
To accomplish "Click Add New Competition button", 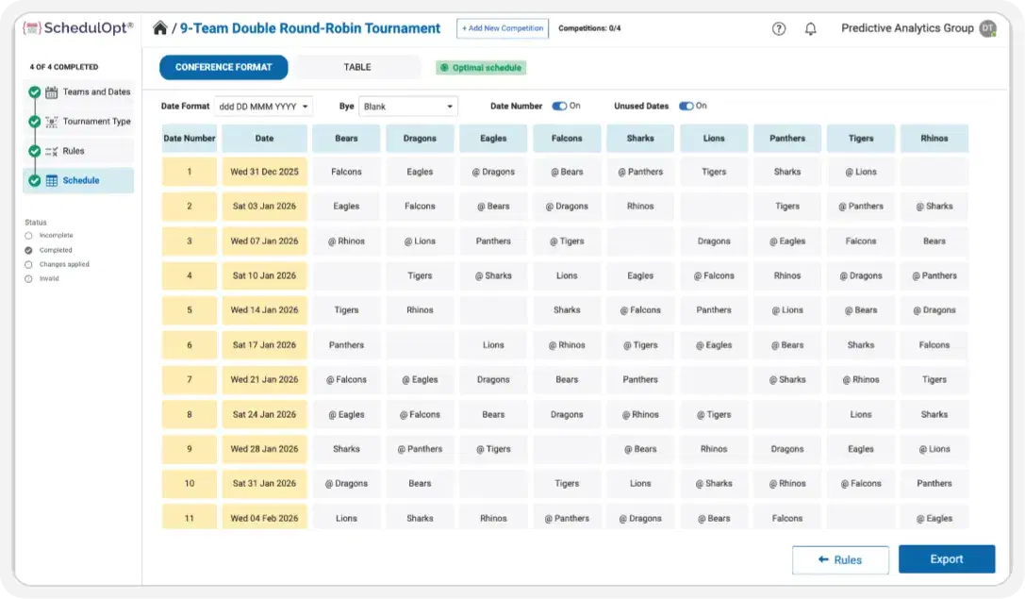I will [x=502, y=28].
